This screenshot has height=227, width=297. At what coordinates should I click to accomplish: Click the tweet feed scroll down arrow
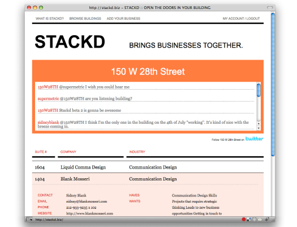[x=259, y=128]
